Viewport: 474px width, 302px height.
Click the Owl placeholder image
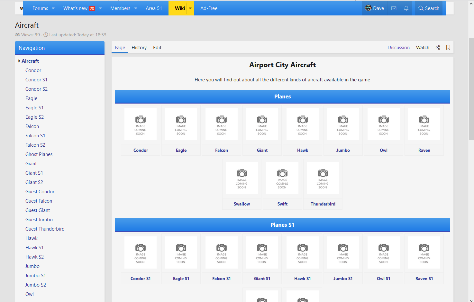[x=384, y=124]
